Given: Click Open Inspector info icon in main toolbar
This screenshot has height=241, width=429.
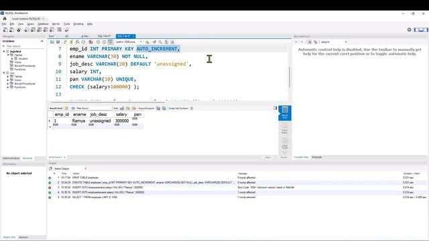Looking at the screenshot, I should [x=19, y=29].
